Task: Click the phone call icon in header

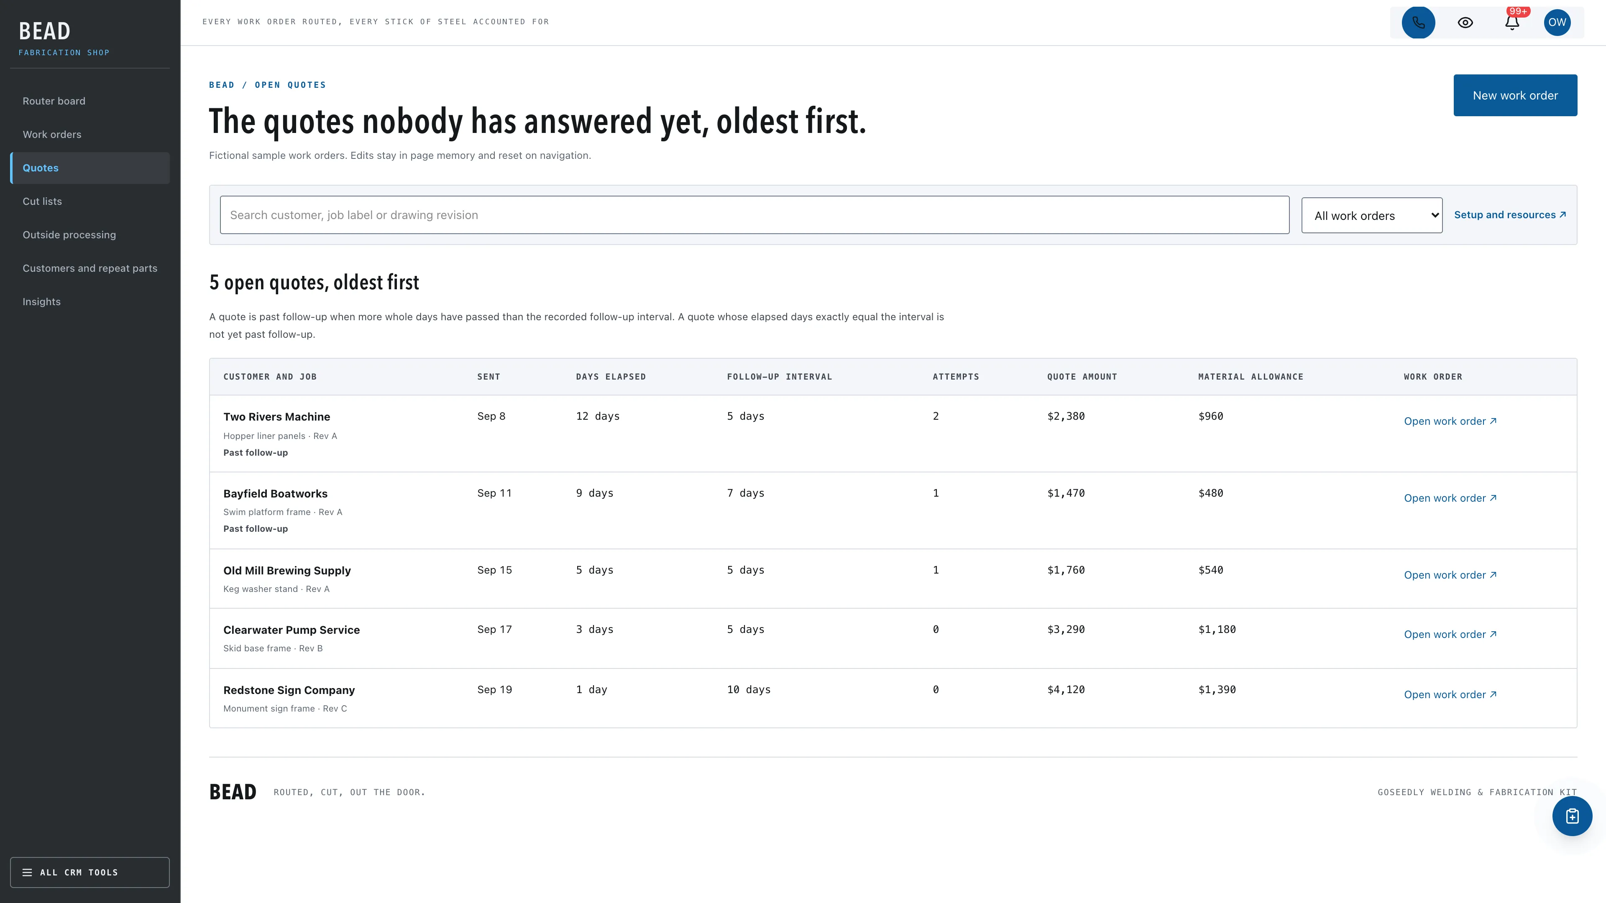Action: [1418, 23]
